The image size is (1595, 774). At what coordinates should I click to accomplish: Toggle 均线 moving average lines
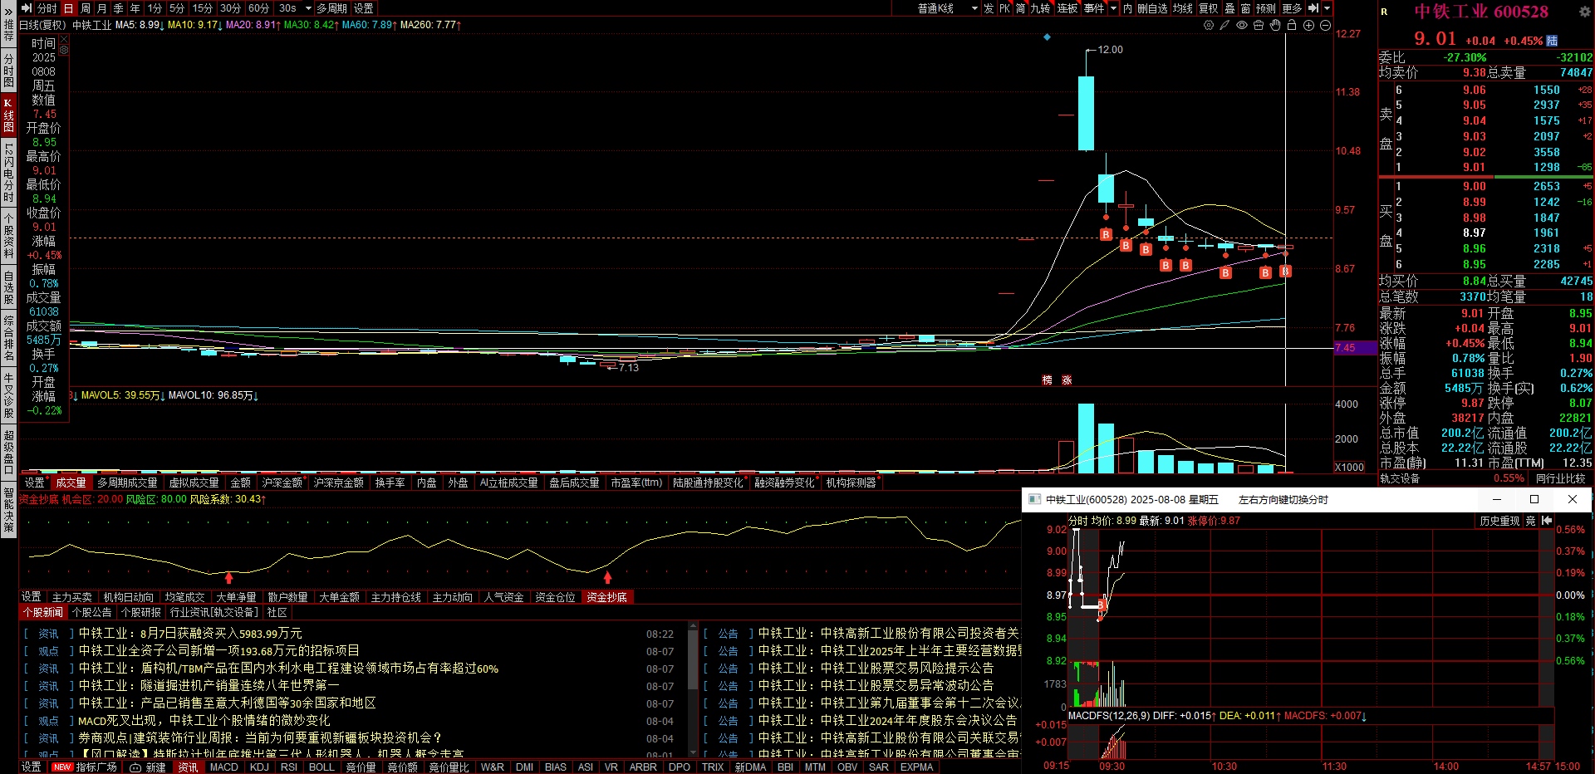(1182, 8)
